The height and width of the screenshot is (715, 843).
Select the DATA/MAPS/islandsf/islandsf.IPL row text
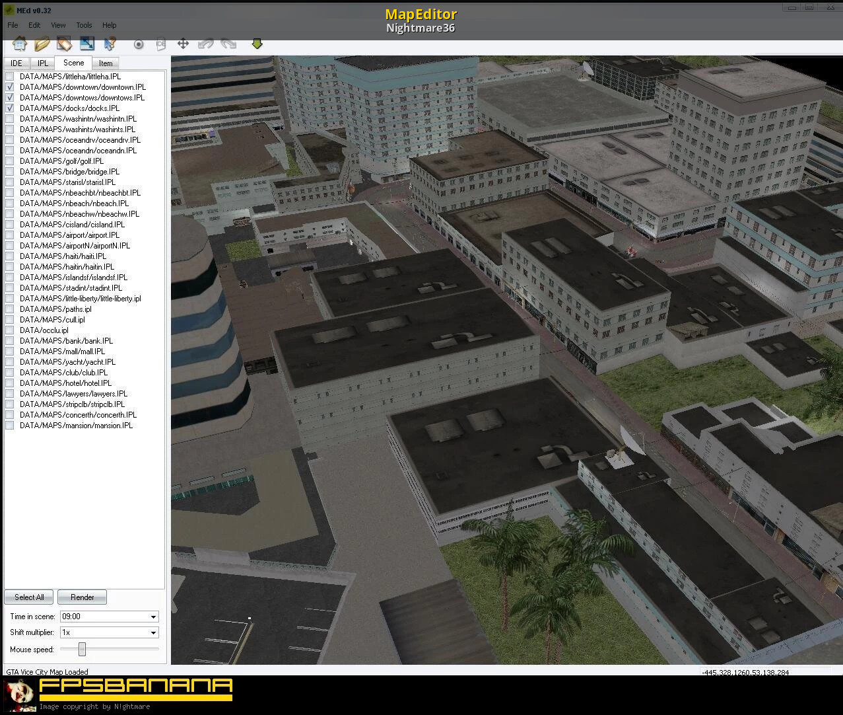[73, 278]
